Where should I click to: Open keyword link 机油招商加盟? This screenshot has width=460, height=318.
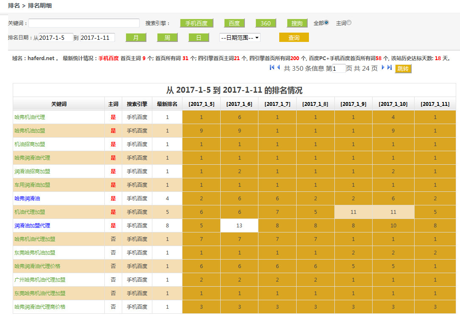[30, 144]
